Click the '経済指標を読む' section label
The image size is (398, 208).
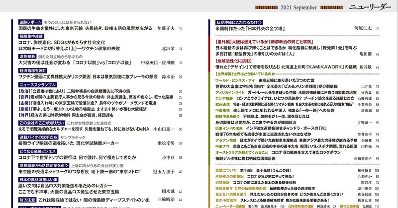point(33,70)
